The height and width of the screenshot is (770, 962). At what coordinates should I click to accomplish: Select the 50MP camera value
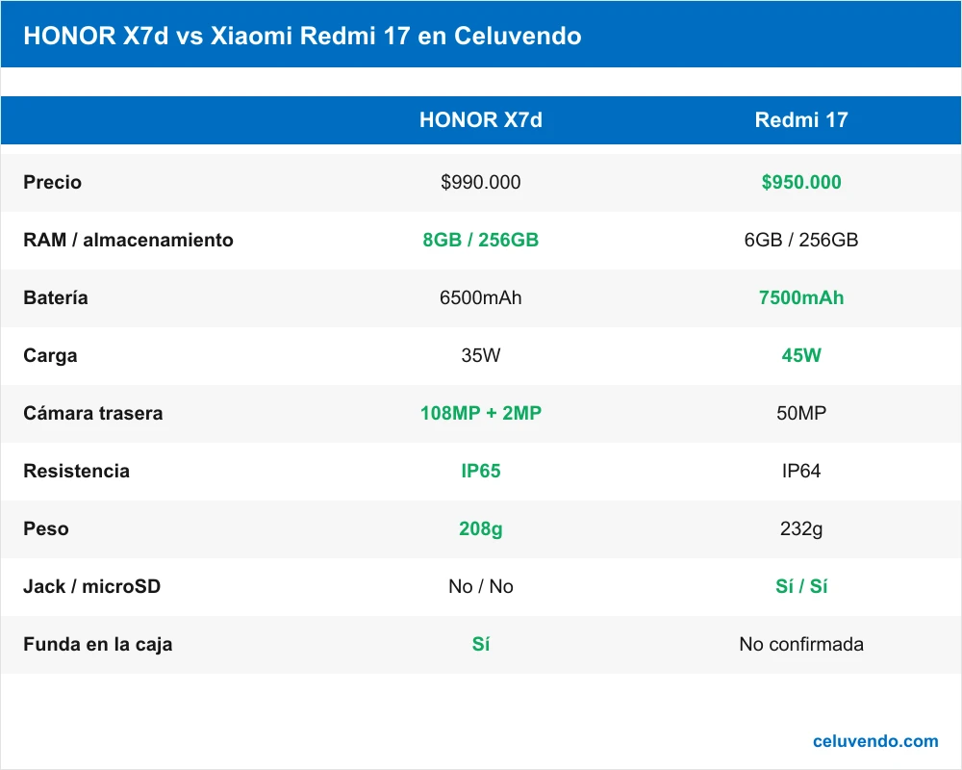(801, 413)
